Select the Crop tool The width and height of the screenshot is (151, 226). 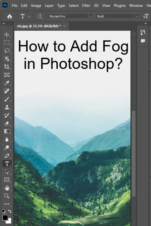pyautogui.click(x=7, y=67)
